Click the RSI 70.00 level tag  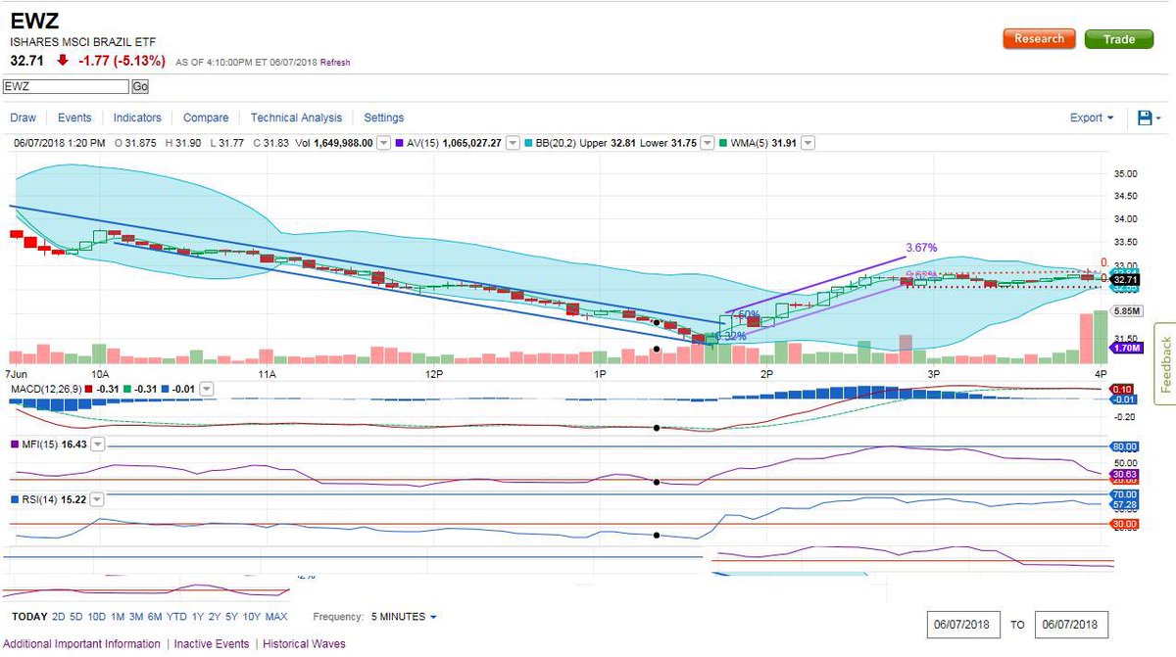pos(1123,495)
